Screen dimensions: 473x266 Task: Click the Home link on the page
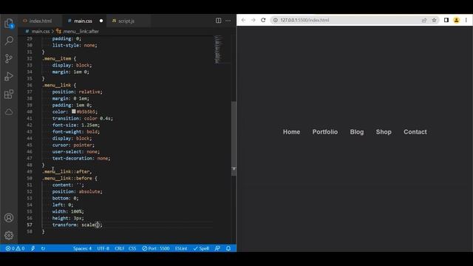291,132
